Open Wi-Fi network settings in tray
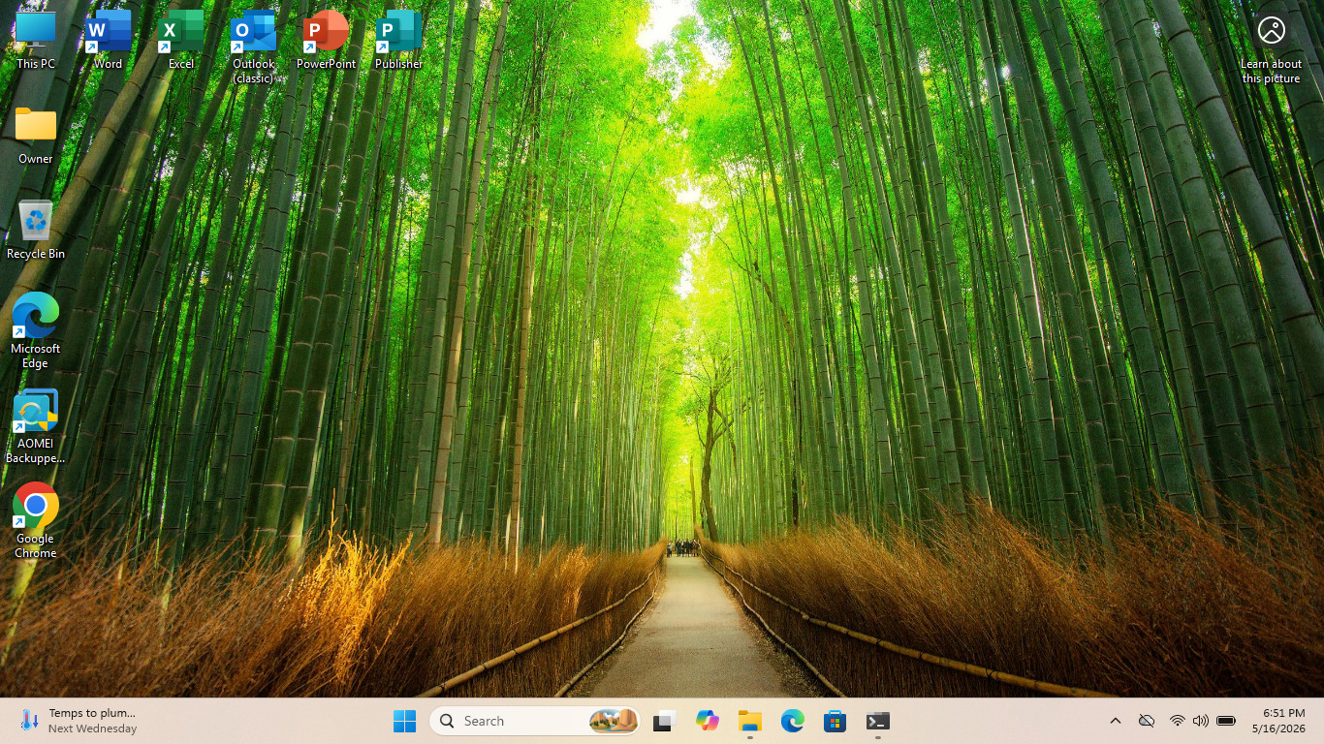The image size is (1324, 744). tap(1177, 721)
